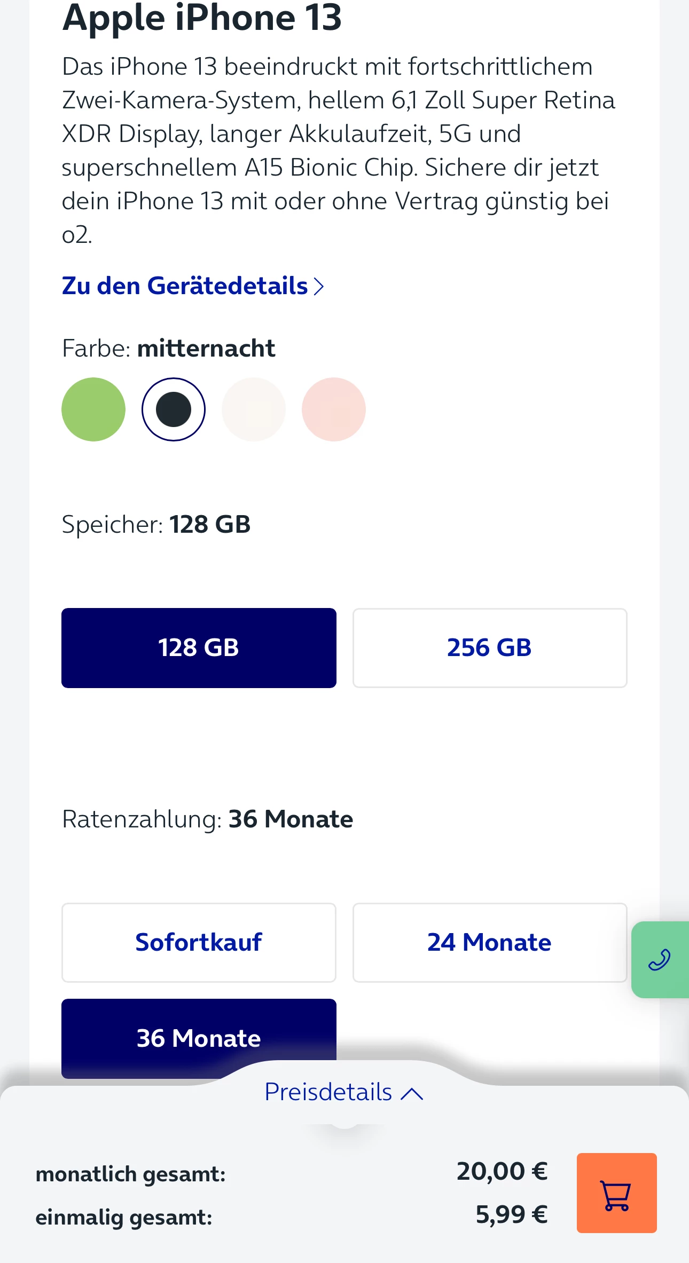Click the 5,99 € one-time total

pyautogui.click(x=511, y=1214)
